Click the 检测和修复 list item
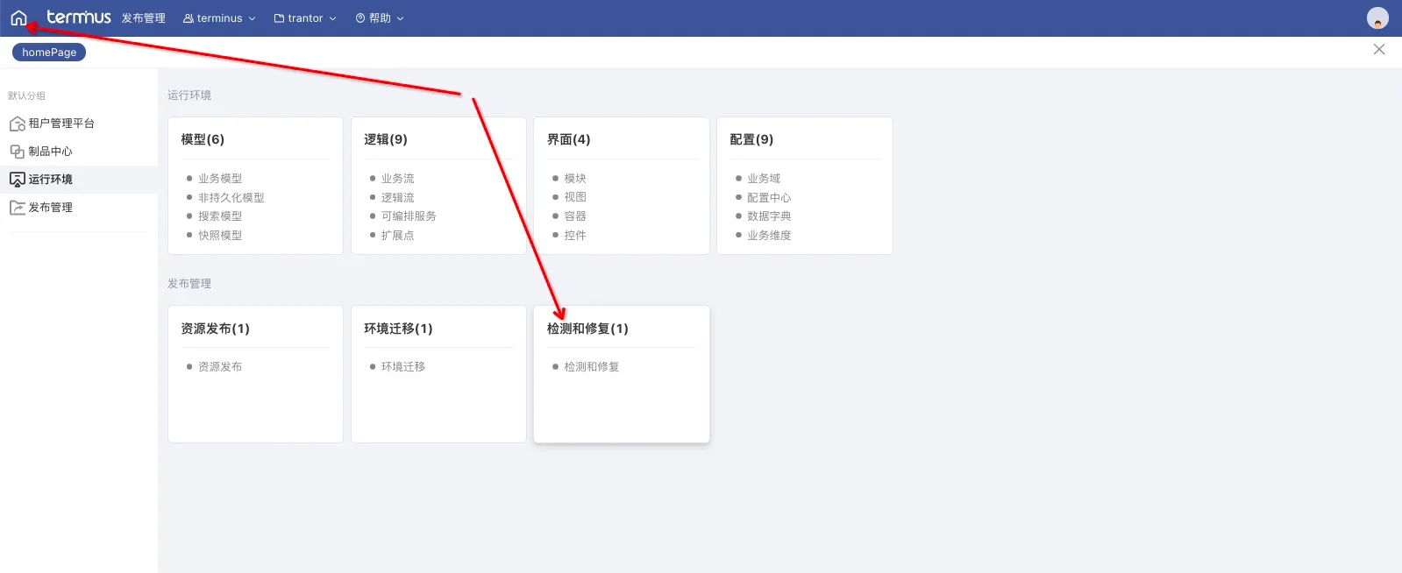Viewport: 1402px width, 573px height. (592, 367)
